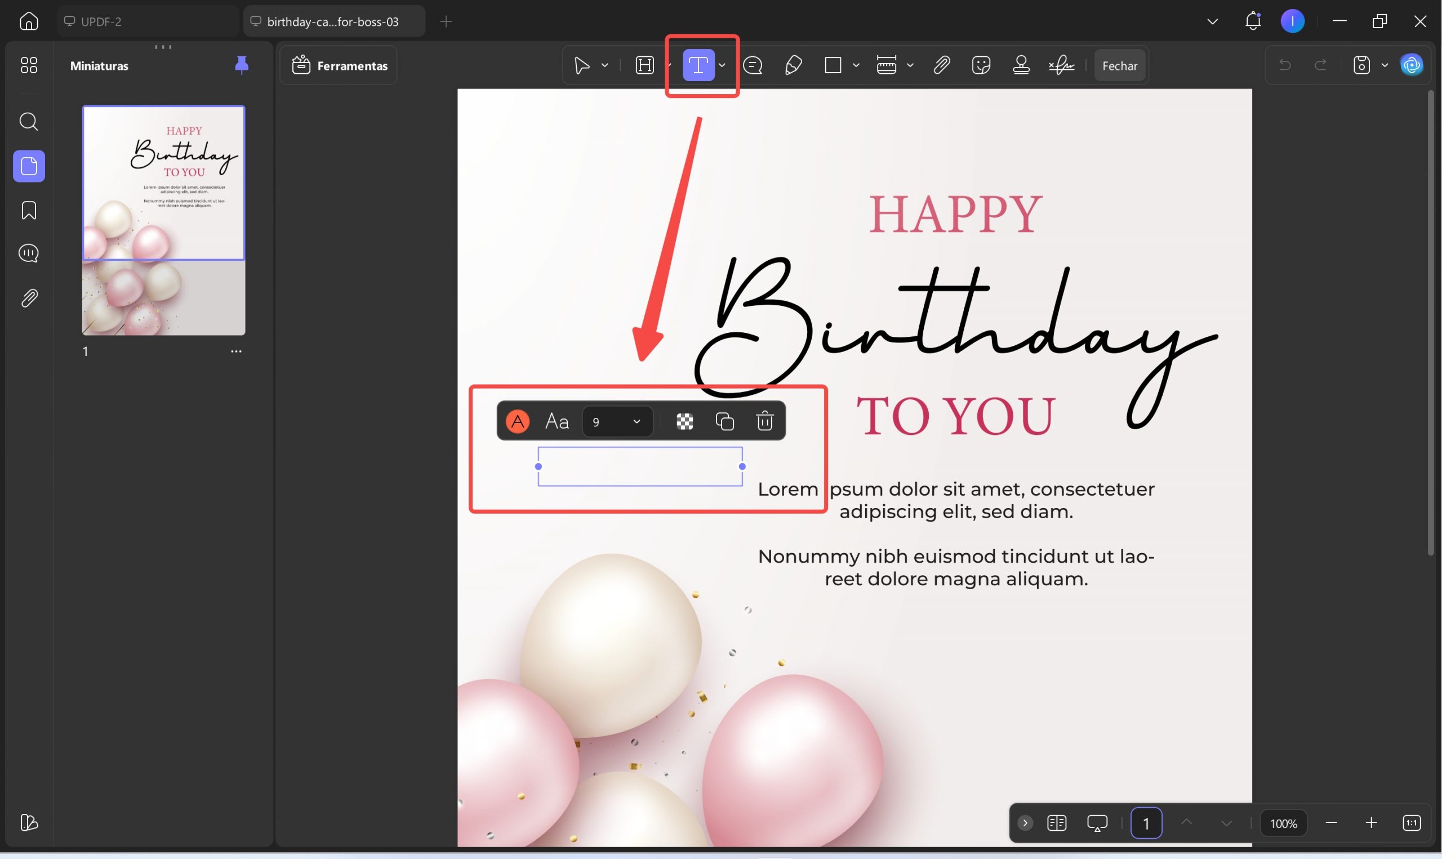Viewport: 1442px width, 859px height.
Task: Click the signature tool icon
Action: tap(1061, 65)
